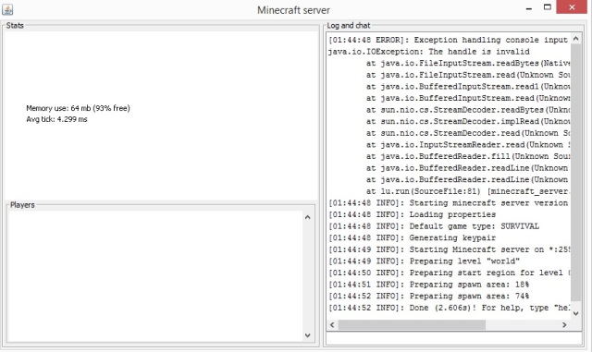Image resolution: width=592 pixels, height=352 pixels.
Task: Click the 'Done (2.606s)!' log line
Action: click(450, 308)
